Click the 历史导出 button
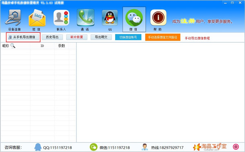This screenshot has width=245, height=152. [52, 37]
